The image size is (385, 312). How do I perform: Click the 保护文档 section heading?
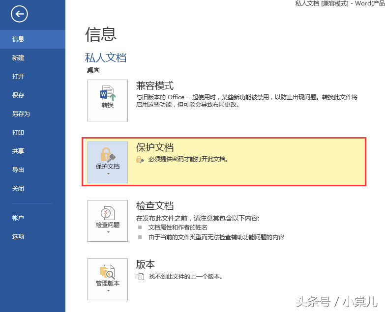point(155,148)
